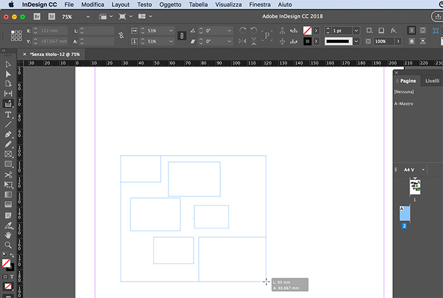Select the Direct Selection tool
Viewport: 443px width, 298px height.
(8, 74)
